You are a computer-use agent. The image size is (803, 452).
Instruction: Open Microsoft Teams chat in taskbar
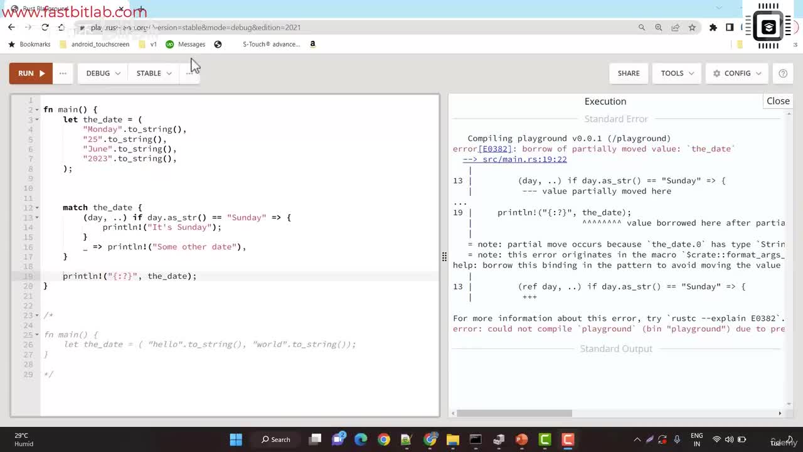pyautogui.click(x=339, y=439)
